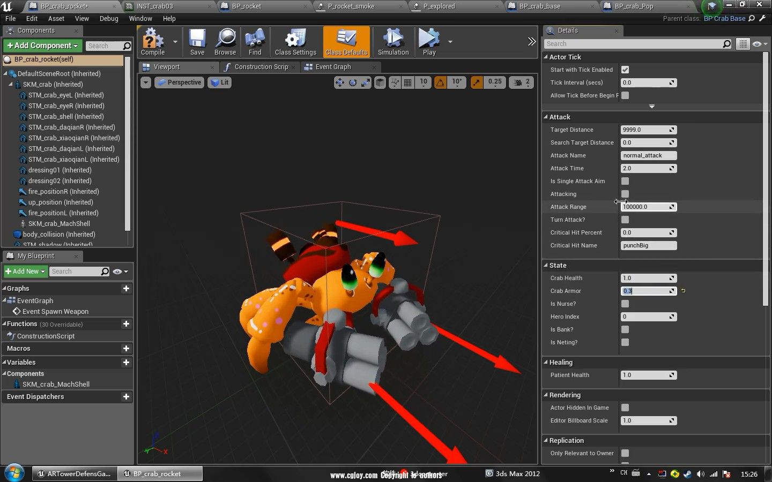Open Lit view mode button
Image resolution: width=772 pixels, height=482 pixels.
219,82
